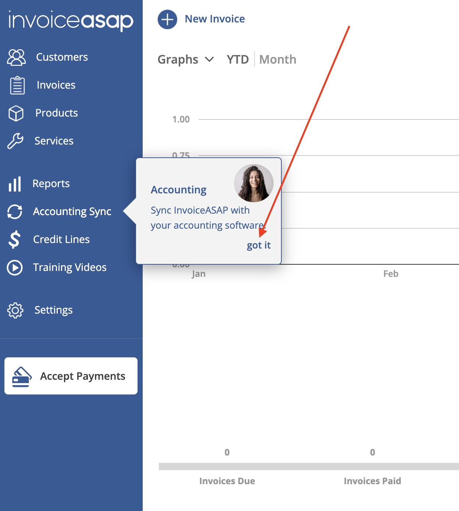Open Training Videos with the play icon
This screenshot has width=459, height=511.
click(15, 267)
